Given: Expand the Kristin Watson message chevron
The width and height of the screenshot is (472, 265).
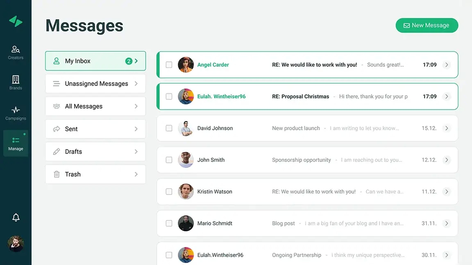Looking at the screenshot, I should click(x=447, y=191).
